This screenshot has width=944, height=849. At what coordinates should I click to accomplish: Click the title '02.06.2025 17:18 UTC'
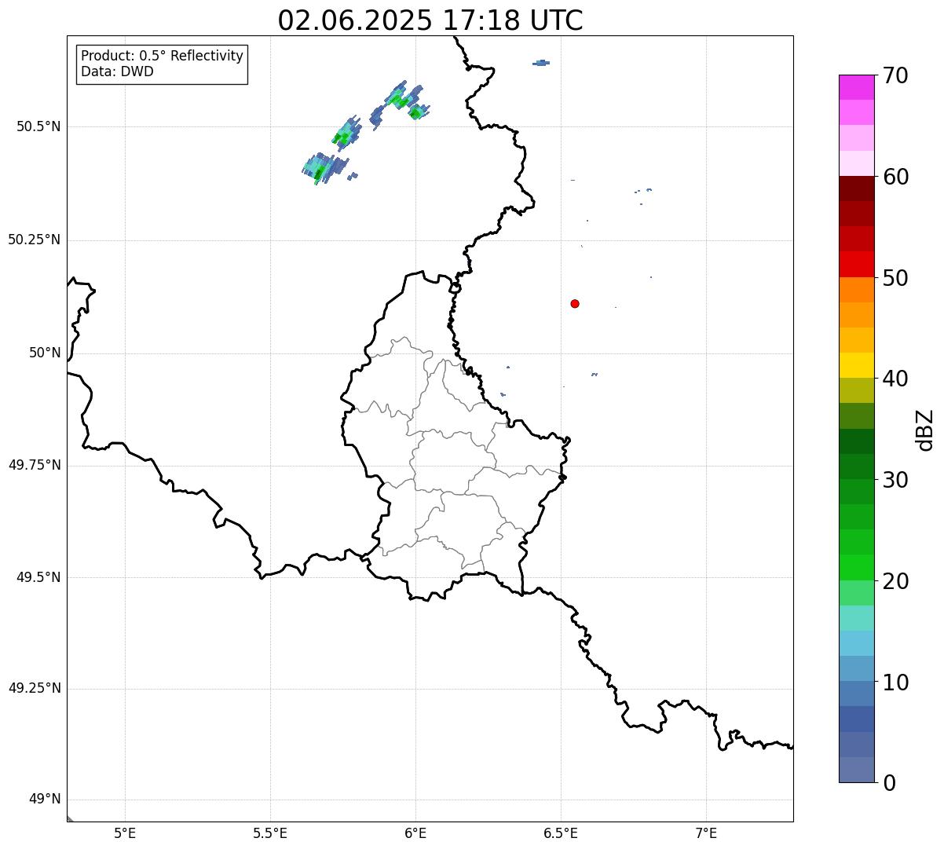pos(430,20)
